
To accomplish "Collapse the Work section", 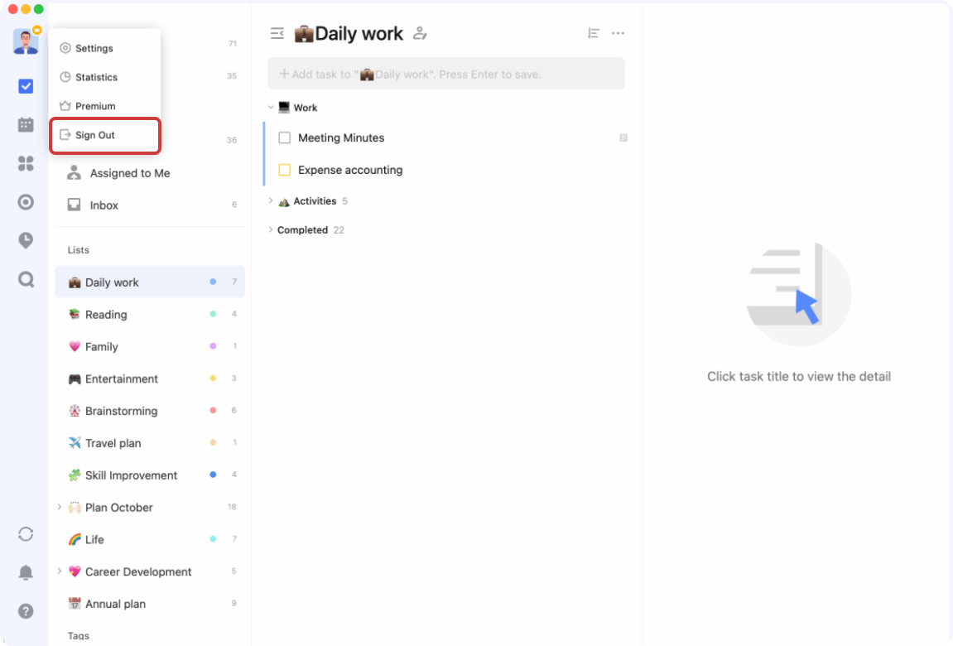I will click(x=271, y=108).
